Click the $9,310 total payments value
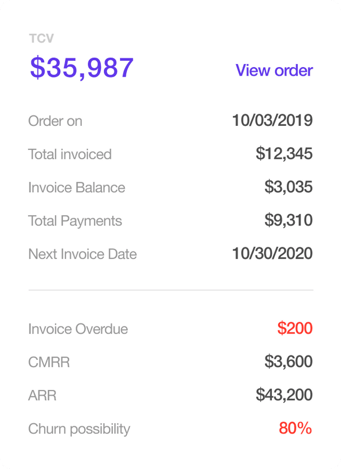 tap(288, 220)
